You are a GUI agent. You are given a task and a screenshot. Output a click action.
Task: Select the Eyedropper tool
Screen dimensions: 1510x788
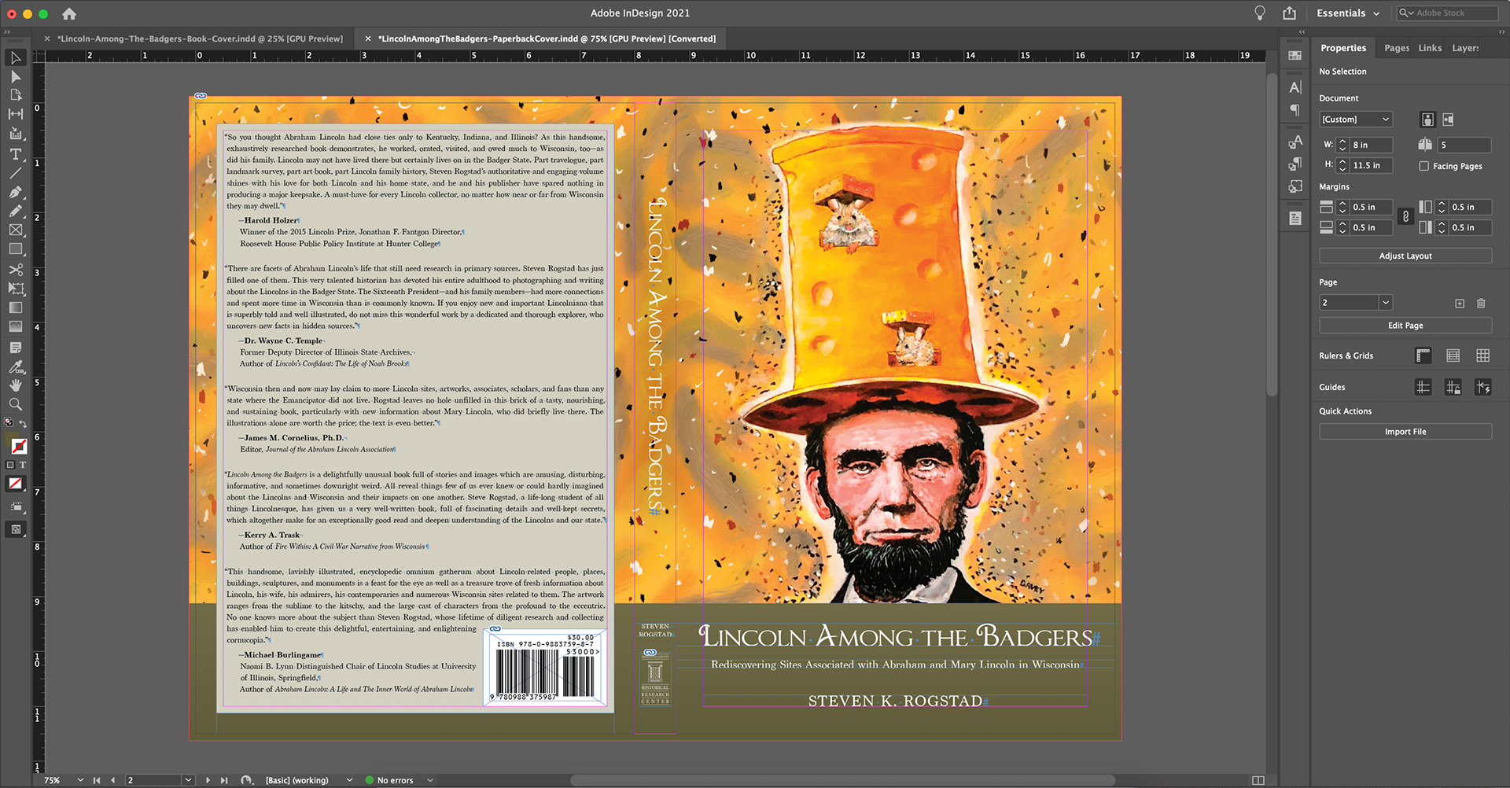coord(15,366)
